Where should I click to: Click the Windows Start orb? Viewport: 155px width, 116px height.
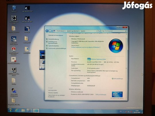pos(10,111)
